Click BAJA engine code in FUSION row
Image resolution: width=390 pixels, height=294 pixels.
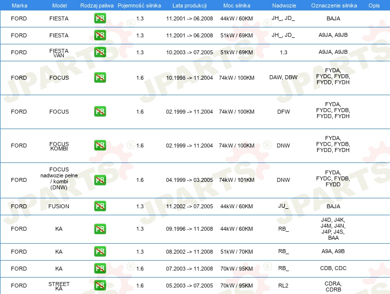coord(333,206)
